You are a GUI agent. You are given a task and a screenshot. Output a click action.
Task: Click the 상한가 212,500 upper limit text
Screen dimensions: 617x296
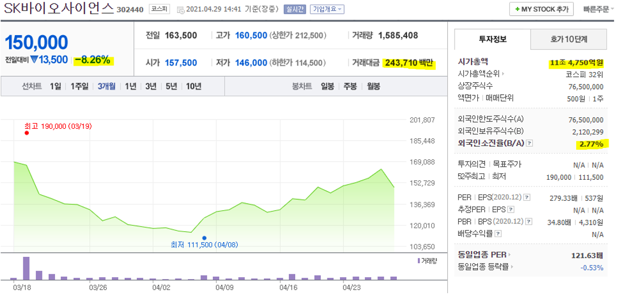coord(298,36)
